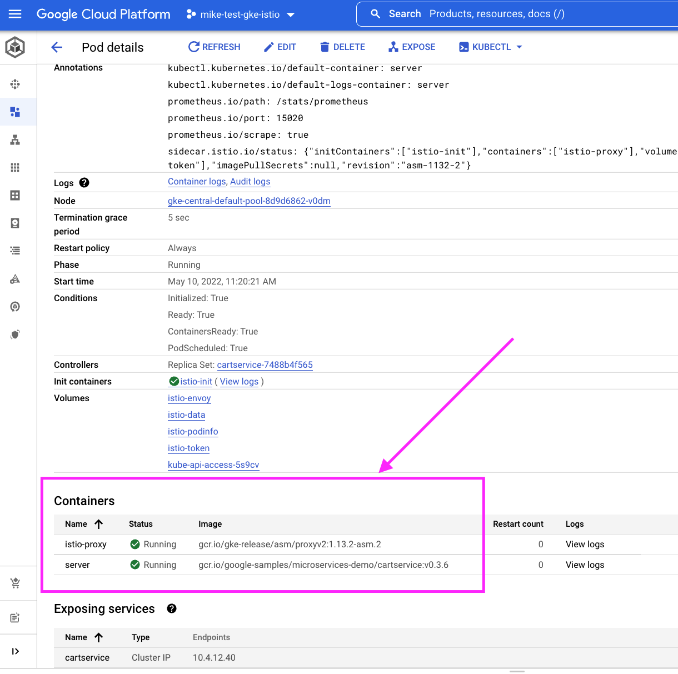This screenshot has height=674, width=678.
Task: Open the Container logs link
Action: click(197, 182)
